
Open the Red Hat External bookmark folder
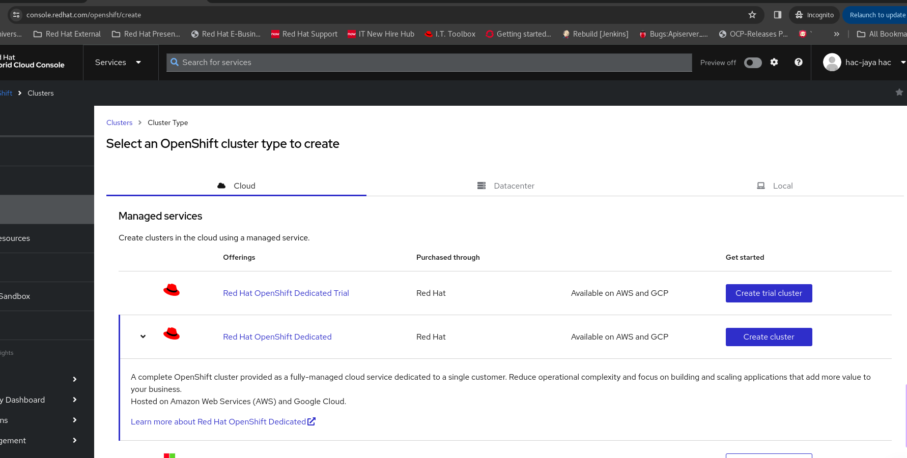click(67, 34)
